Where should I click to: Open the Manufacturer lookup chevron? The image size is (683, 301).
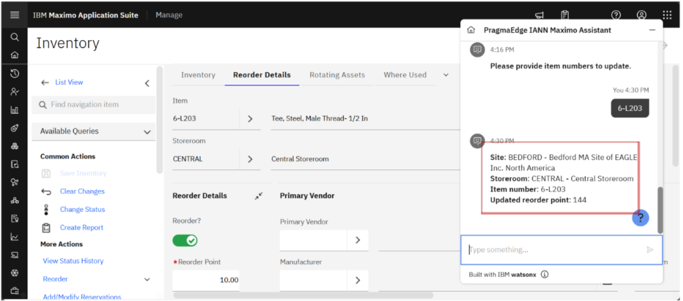coord(358,280)
